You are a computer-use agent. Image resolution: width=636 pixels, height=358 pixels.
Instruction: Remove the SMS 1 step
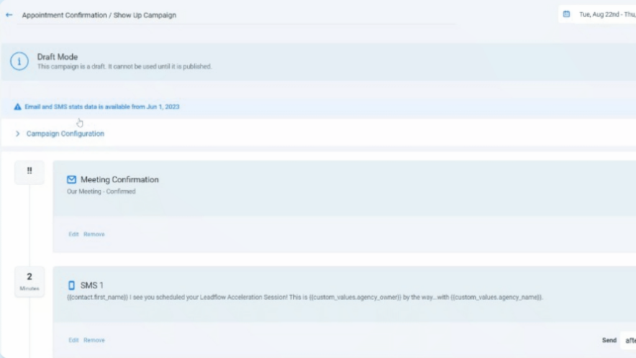(94, 340)
